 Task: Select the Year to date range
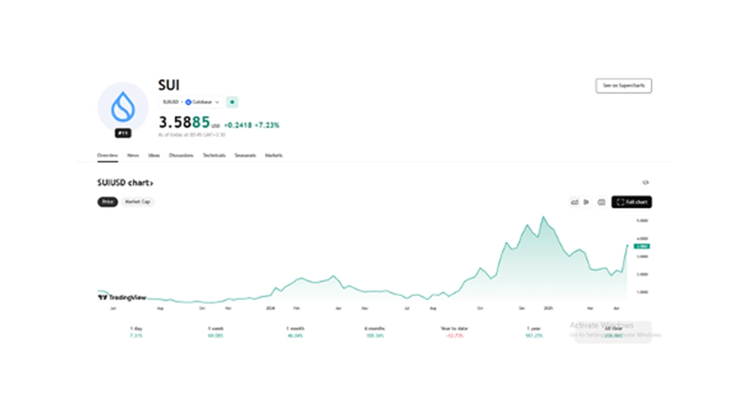(x=455, y=332)
